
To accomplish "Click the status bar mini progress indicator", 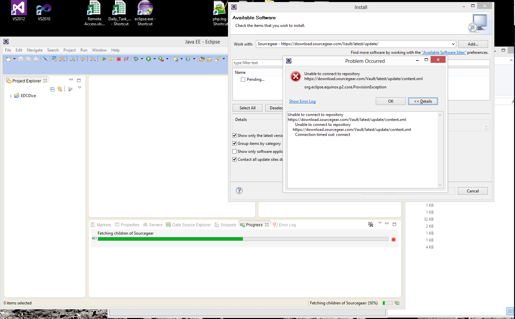I will [x=387, y=303].
